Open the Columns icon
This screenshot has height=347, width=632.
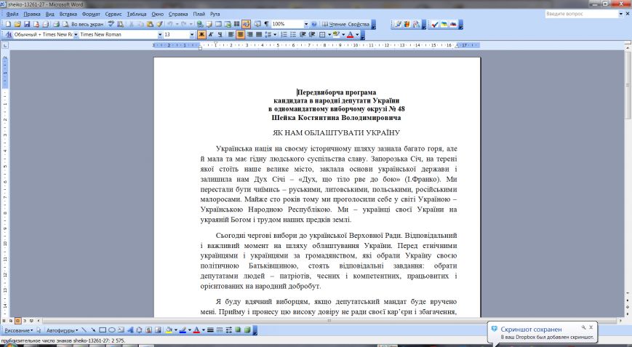click(x=236, y=24)
